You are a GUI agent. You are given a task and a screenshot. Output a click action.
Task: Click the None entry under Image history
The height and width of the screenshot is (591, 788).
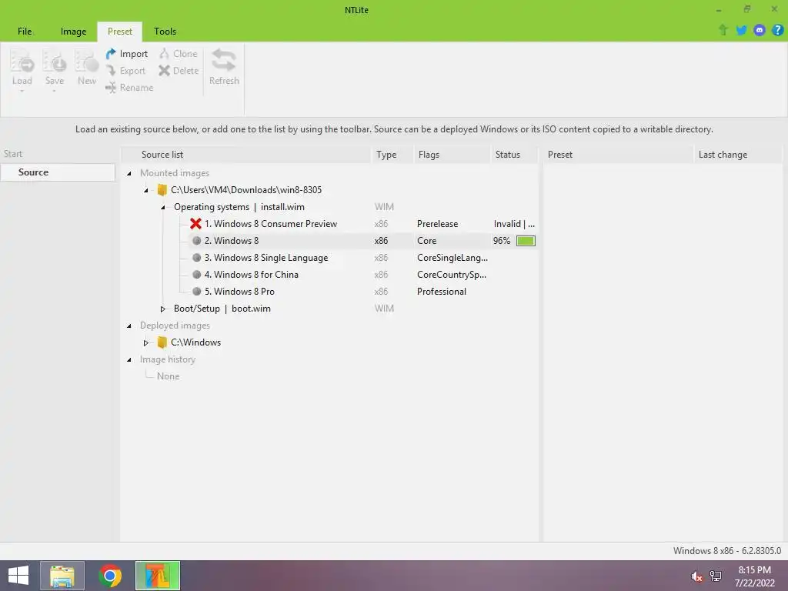pos(168,376)
